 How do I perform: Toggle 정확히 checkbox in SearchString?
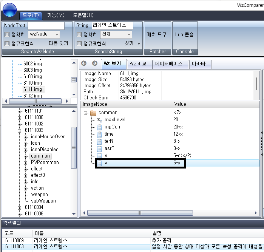click(x=79, y=35)
